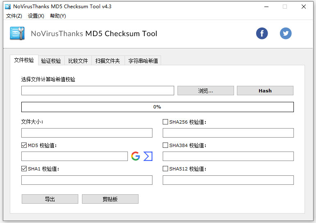316x223 pixels.
Task: Enable the SHA512 检验值 checkbox
Action: [165, 169]
